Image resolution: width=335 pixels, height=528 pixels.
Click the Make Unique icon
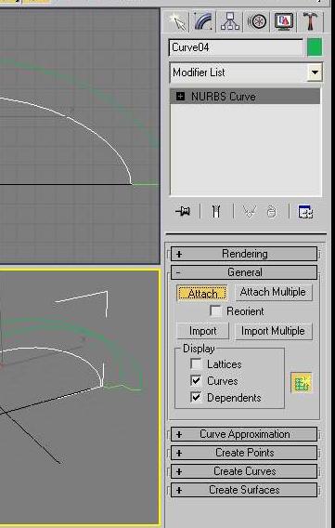click(250, 212)
